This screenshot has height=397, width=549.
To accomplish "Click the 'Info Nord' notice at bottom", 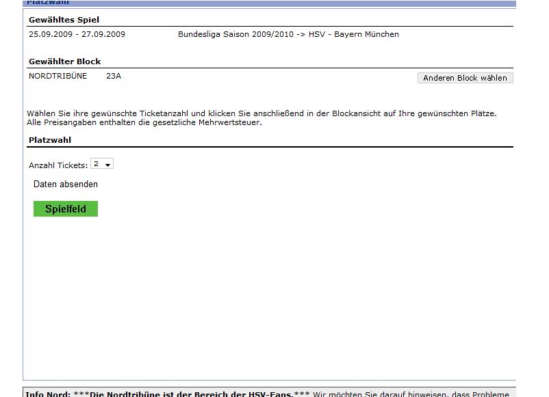I will (x=47, y=394).
